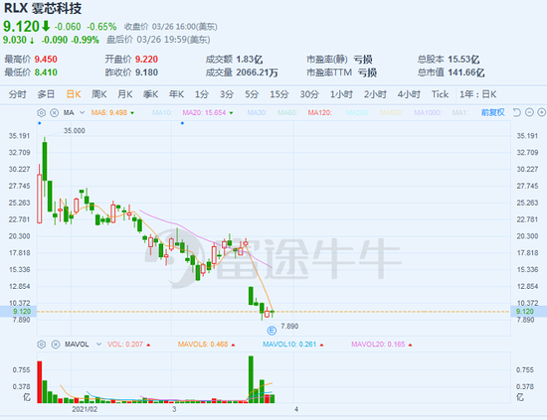547x420 pixels.
Task: Toggle the MA10 line visibility
Action: [x=162, y=113]
